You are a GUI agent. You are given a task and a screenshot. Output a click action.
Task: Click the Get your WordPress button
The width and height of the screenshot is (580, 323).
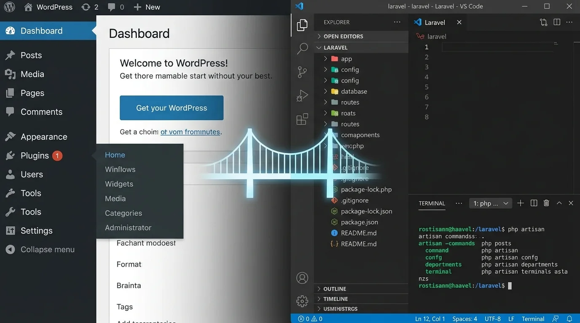coord(172,108)
